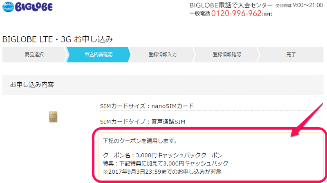The image size is (327, 183).
Task: Click the クーポン名 3,000円キャッシュバッククーポン line
Action: [163, 155]
